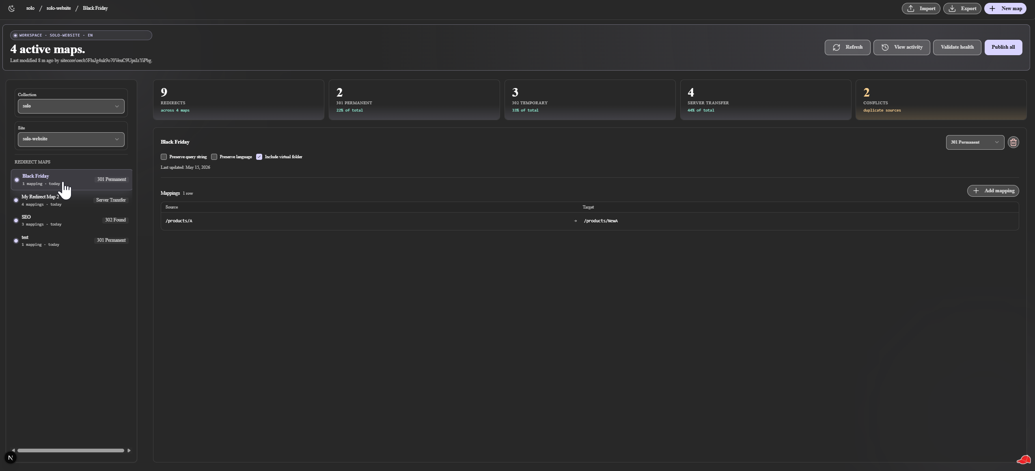
Task: Click the 302 Temporary stat card
Action: (x=590, y=100)
